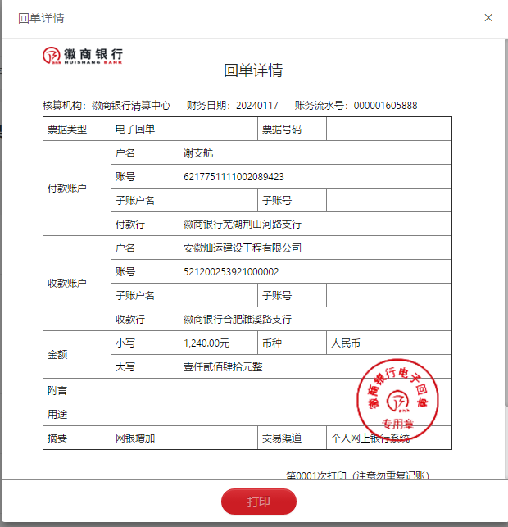Click the dialog title 回单详情 in header bar
The image size is (508, 527).
click(41, 18)
